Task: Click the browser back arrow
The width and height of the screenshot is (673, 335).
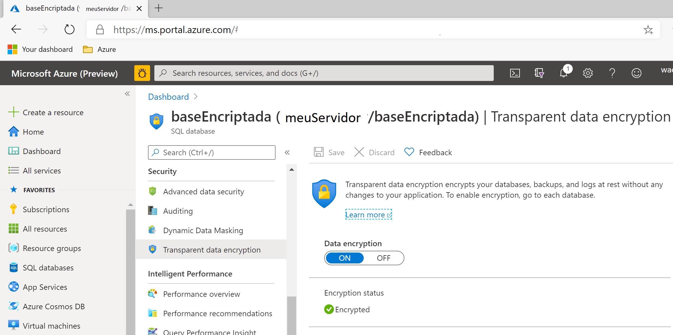Action: click(x=16, y=29)
